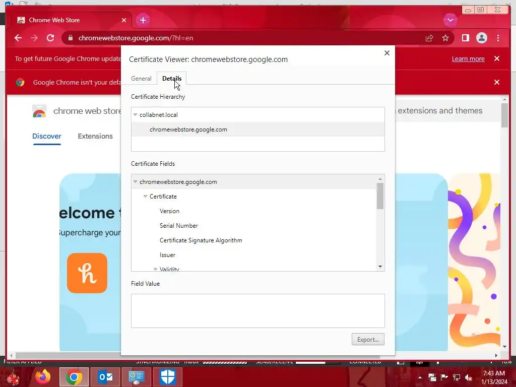Click the network tray icon
Viewport: 516px width, 387px height.
[456, 377]
